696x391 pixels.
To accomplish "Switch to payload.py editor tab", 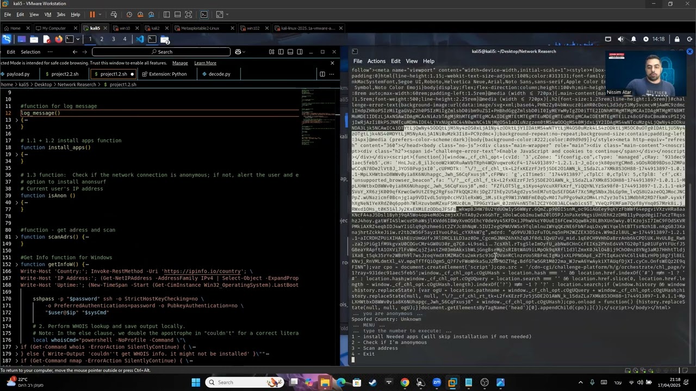I will point(18,74).
